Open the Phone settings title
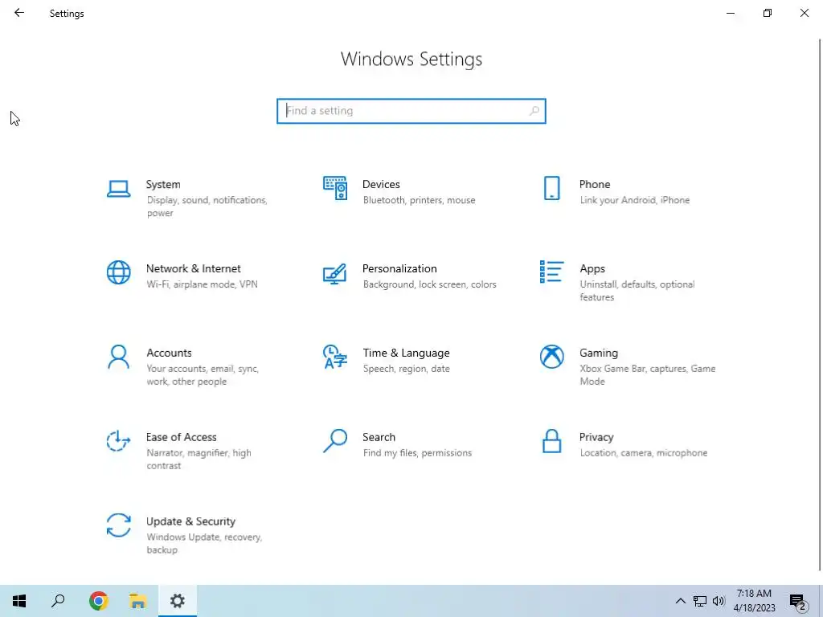Screen dimensions: 823x617 595,184
